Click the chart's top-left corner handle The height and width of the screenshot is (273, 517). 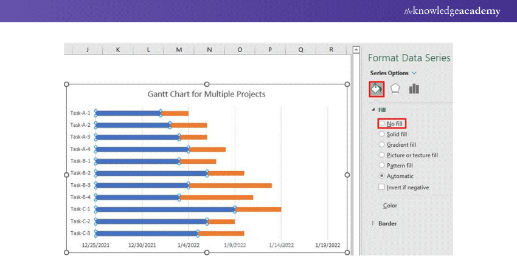tap(66, 84)
